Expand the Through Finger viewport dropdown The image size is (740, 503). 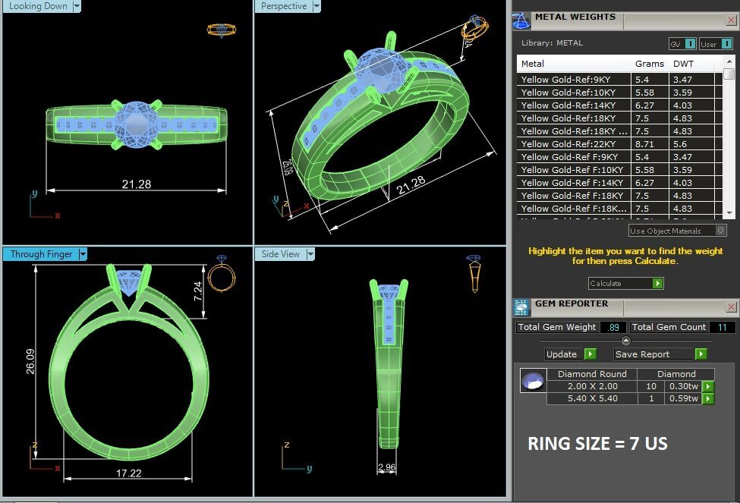point(83,254)
